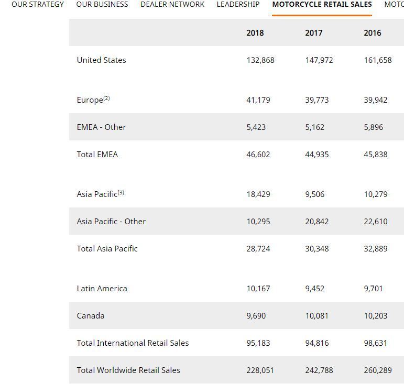404x384 pixels.
Task: Click the MOTORCYCLE RETAIL SALES tab
Action: (x=322, y=4)
